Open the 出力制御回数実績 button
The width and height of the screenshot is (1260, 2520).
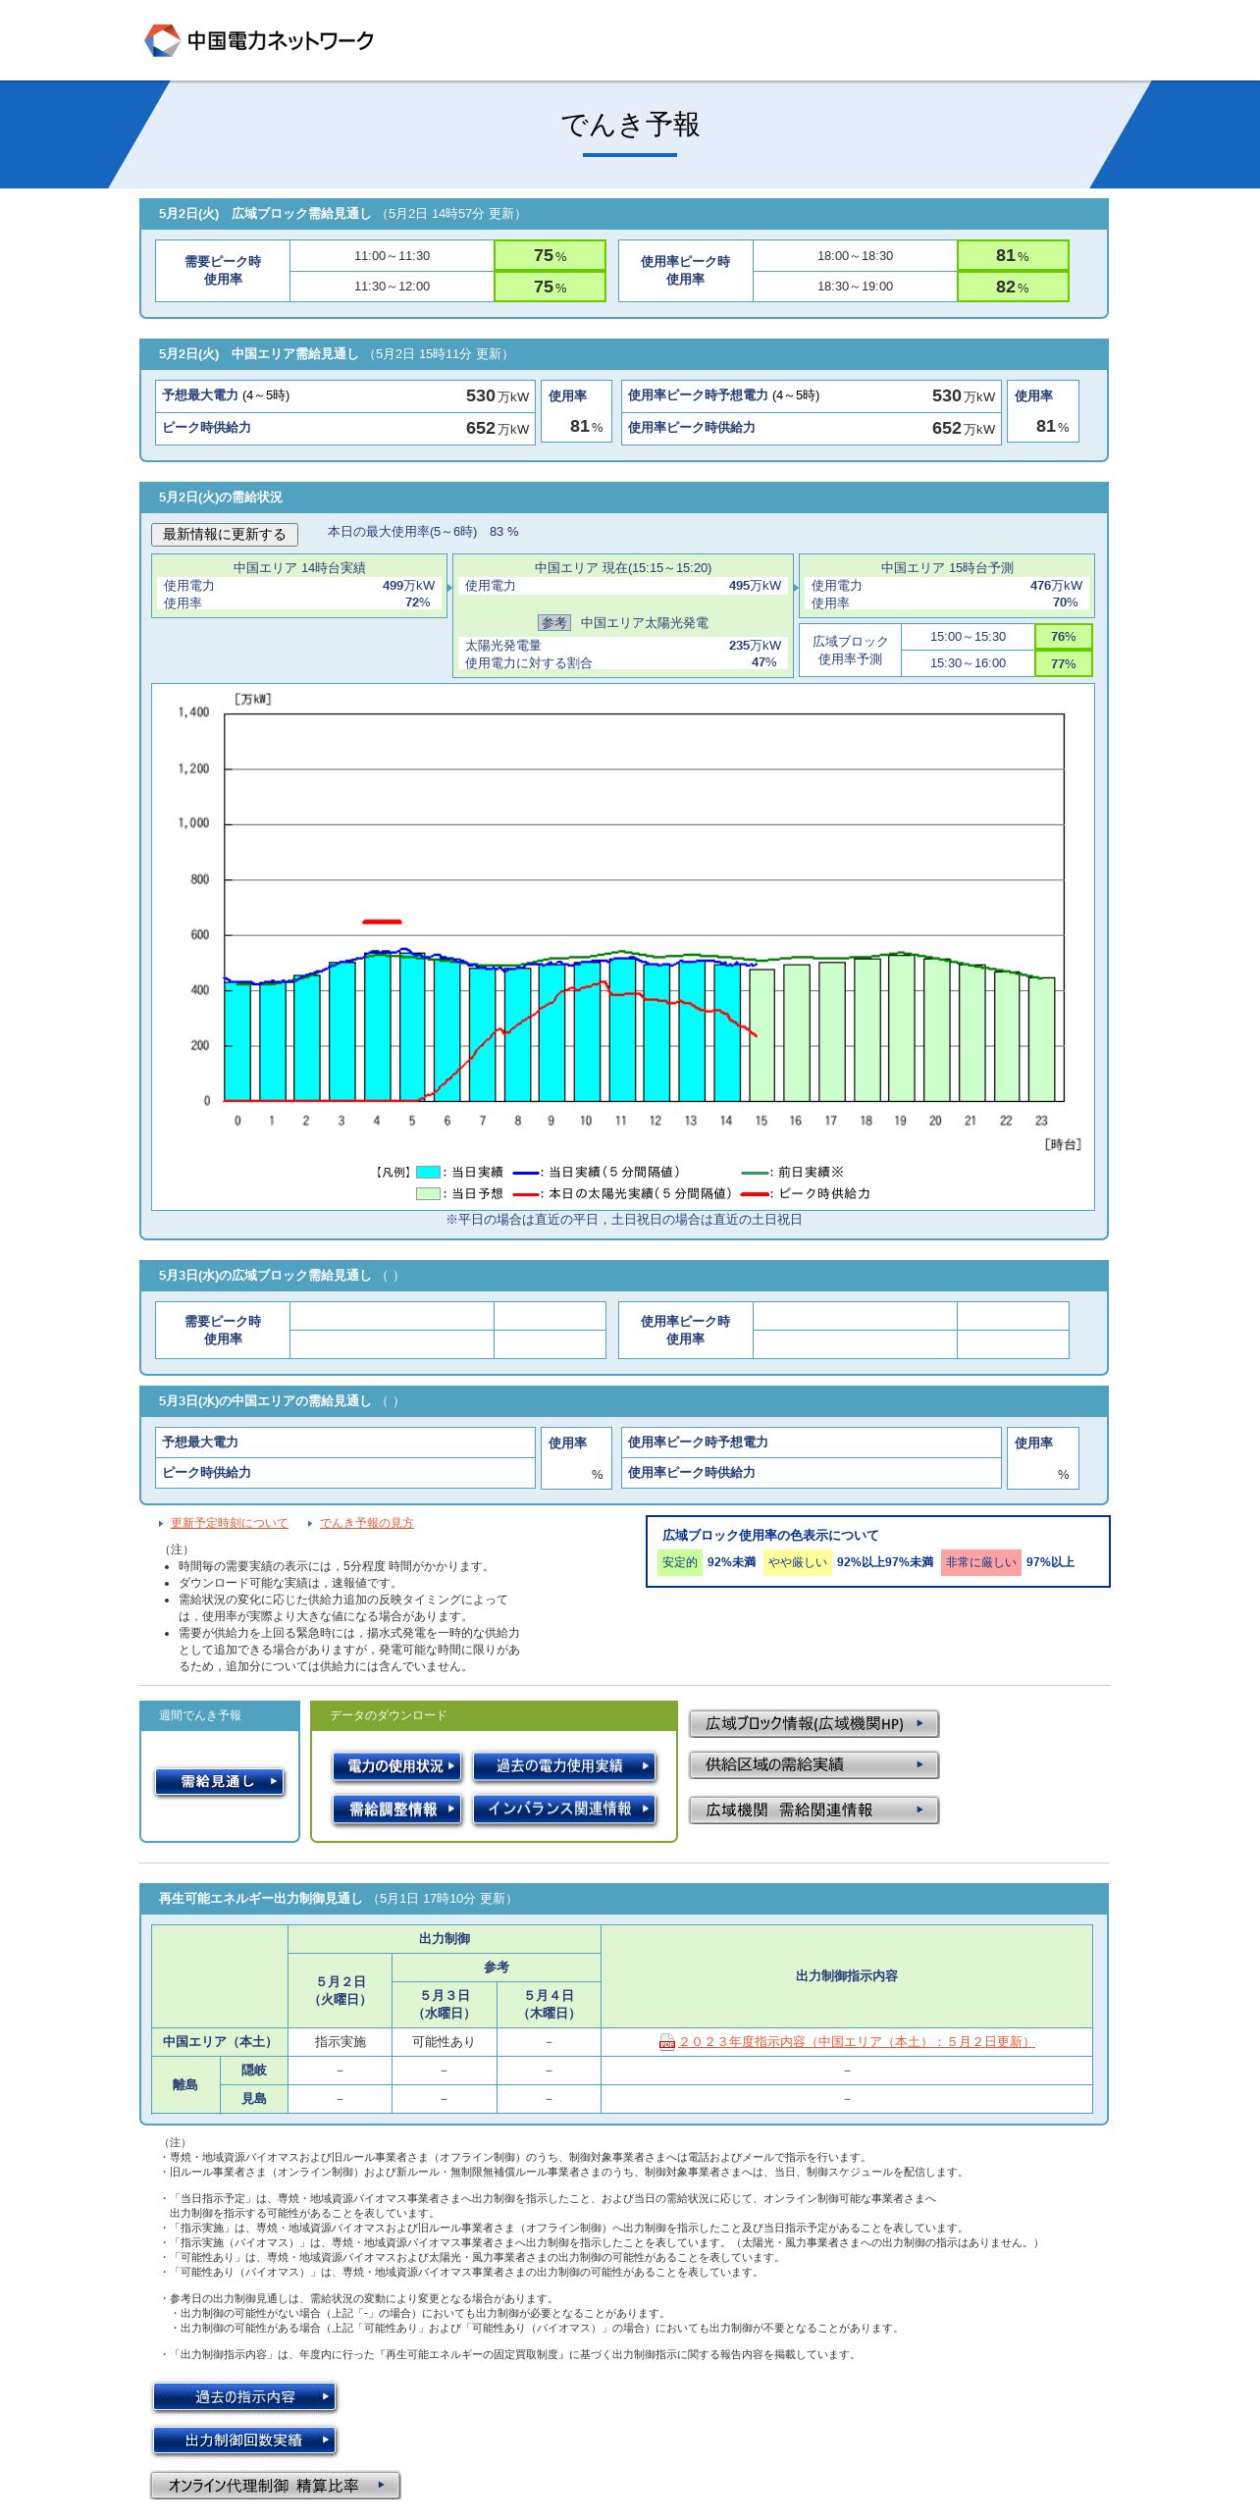(x=244, y=2440)
